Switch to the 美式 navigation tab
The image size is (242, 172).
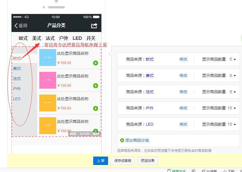36,38
